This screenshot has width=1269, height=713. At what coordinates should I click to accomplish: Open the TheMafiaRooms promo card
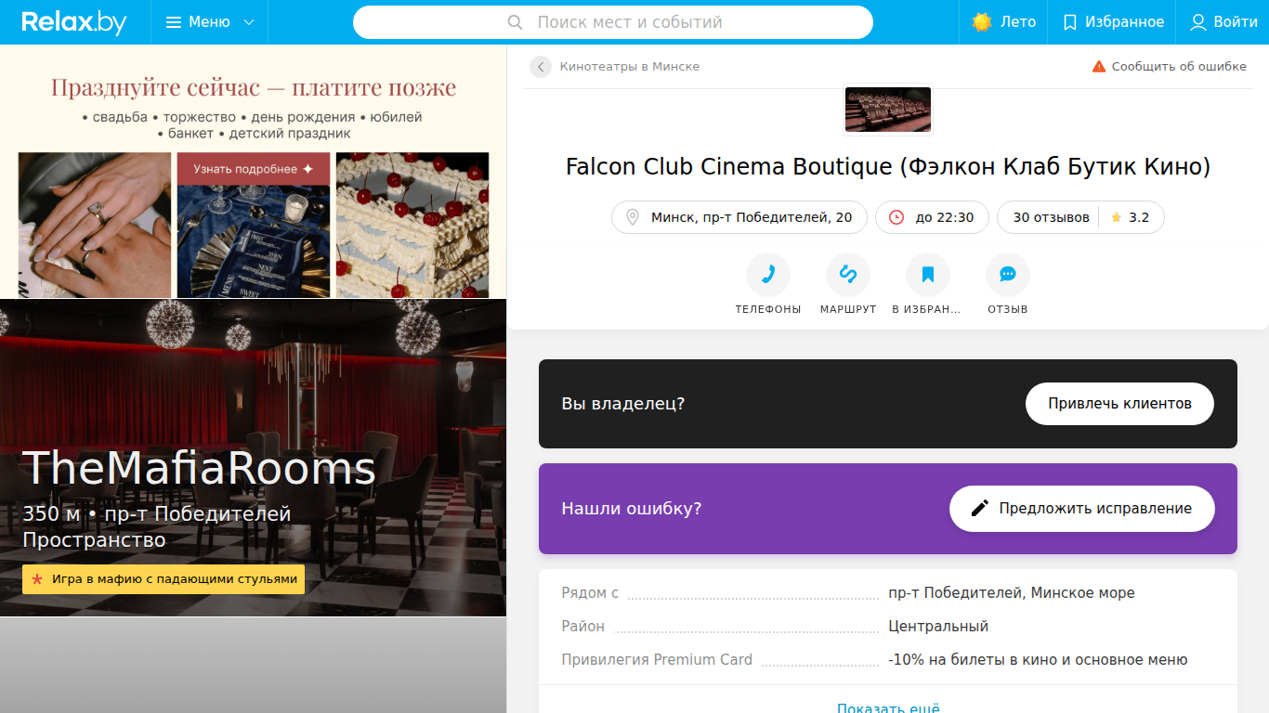(254, 458)
